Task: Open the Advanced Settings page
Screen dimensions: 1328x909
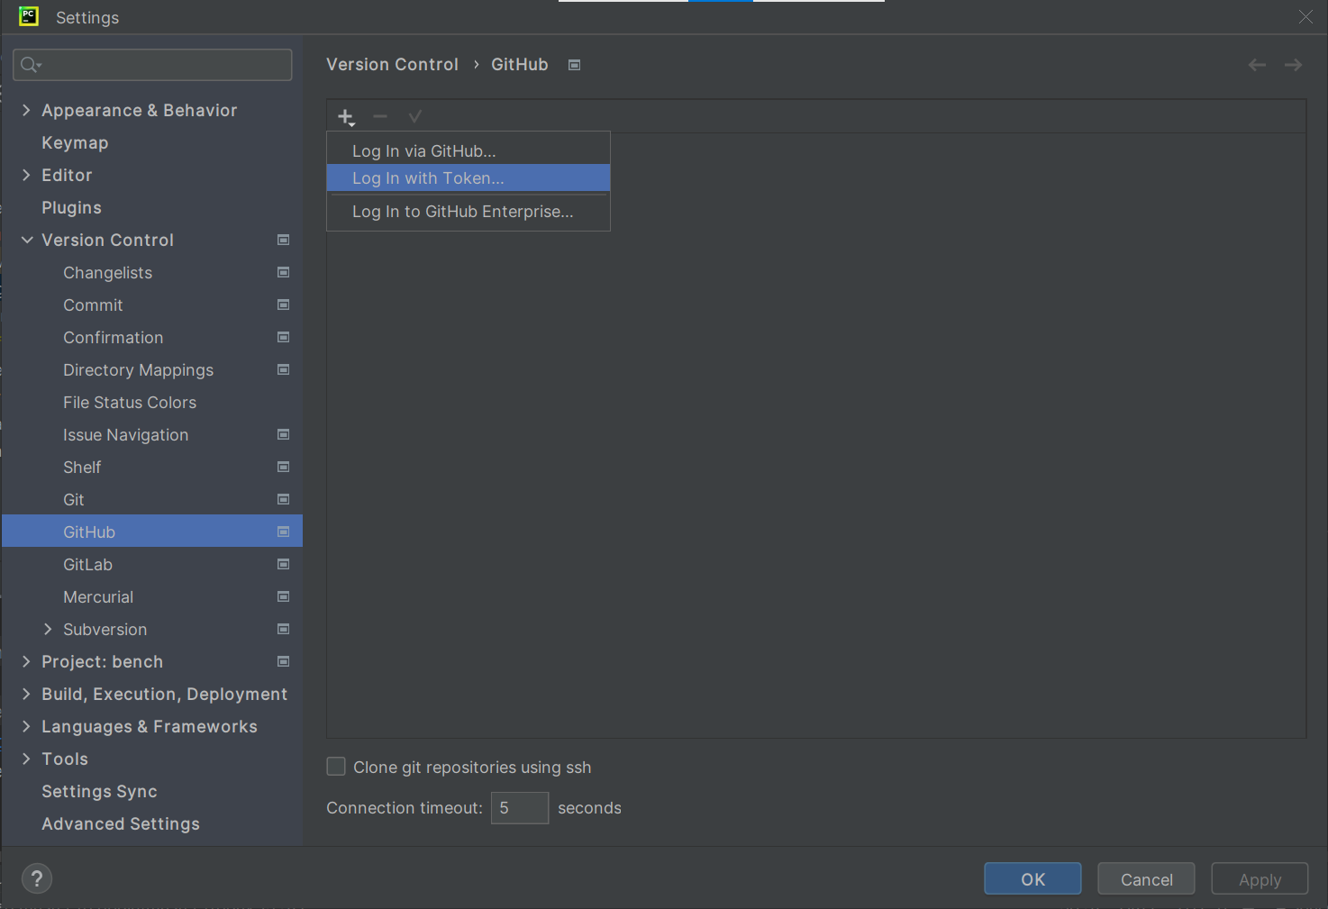Action: (121, 823)
